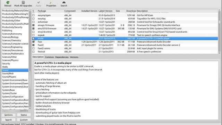This screenshot has height=125, width=222.
Task: Click status box of faac package
Action: pos(33,42)
